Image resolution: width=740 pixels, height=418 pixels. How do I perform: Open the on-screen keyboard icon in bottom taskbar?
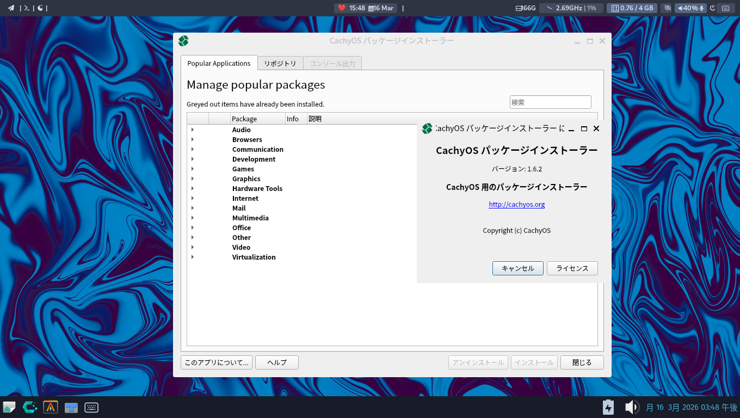91,408
